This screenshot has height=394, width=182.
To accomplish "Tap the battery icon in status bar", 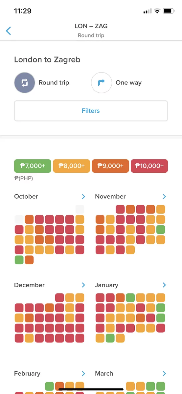I will tap(169, 11).
